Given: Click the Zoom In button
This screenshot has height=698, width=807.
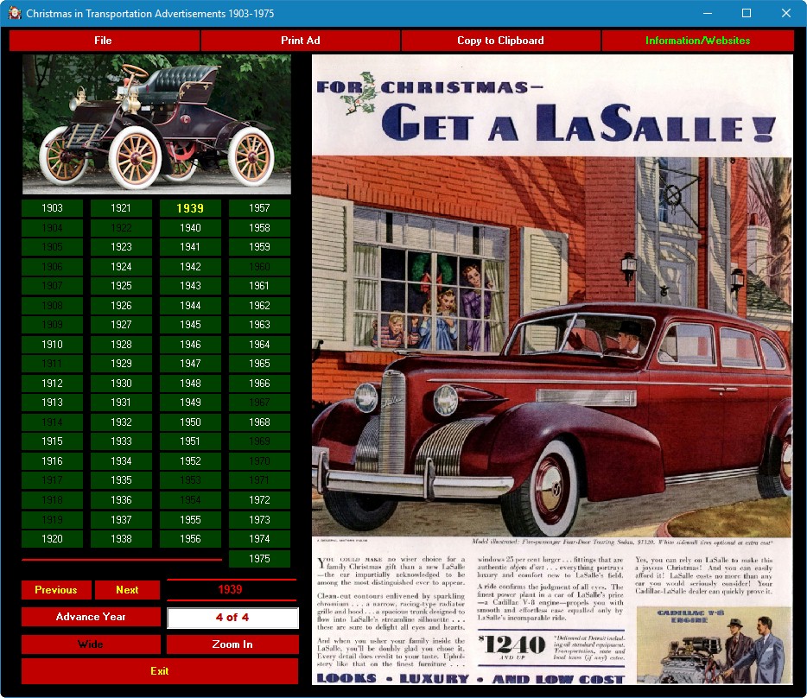Looking at the screenshot, I should click(x=232, y=644).
